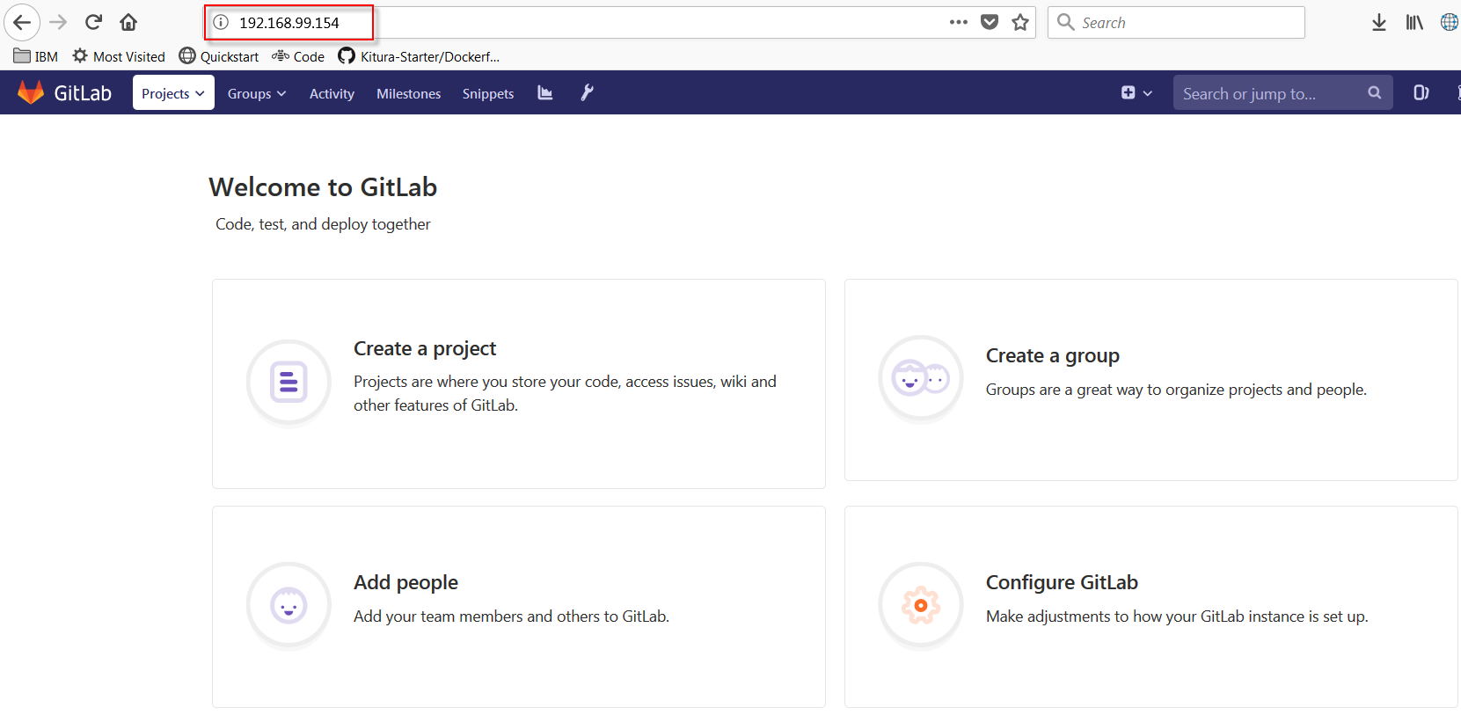Viewport: 1461px width, 715px height.
Task: Open page actions three-dot menu
Action: tap(959, 22)
